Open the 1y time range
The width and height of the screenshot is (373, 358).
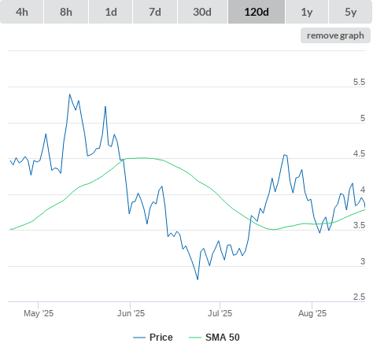pos(307,12)
